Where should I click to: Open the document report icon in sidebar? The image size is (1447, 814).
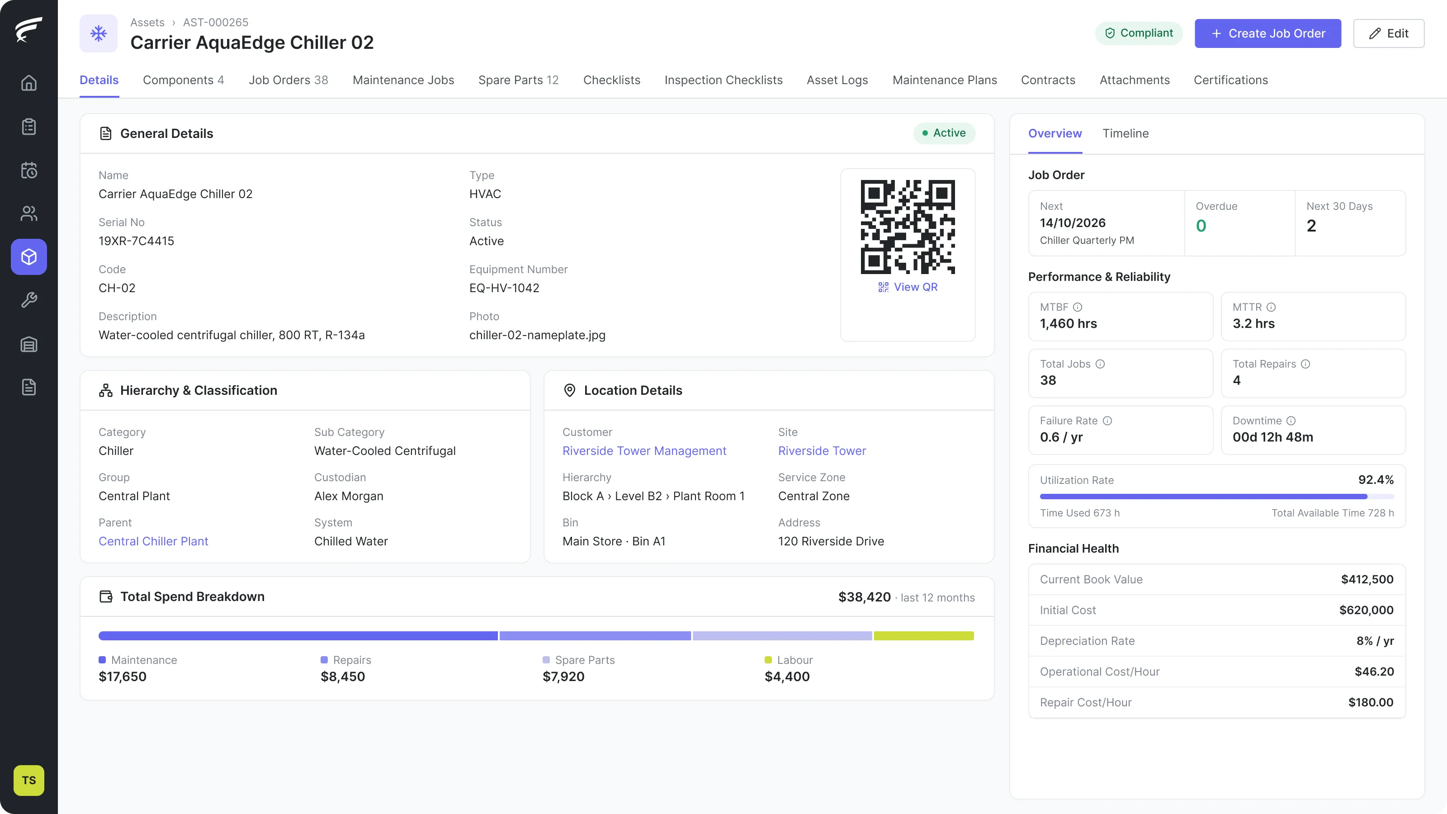28,387
